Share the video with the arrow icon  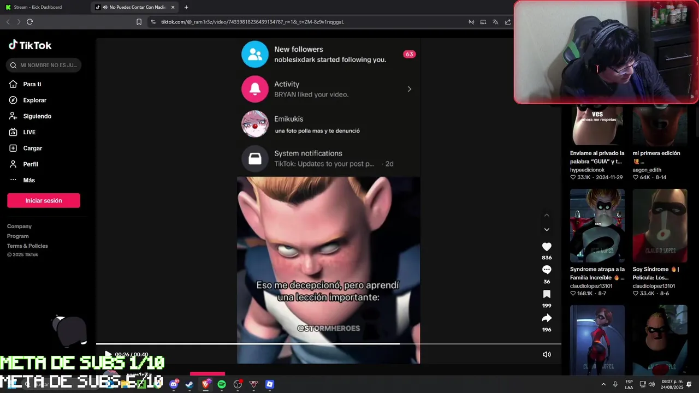click(547, 318)
